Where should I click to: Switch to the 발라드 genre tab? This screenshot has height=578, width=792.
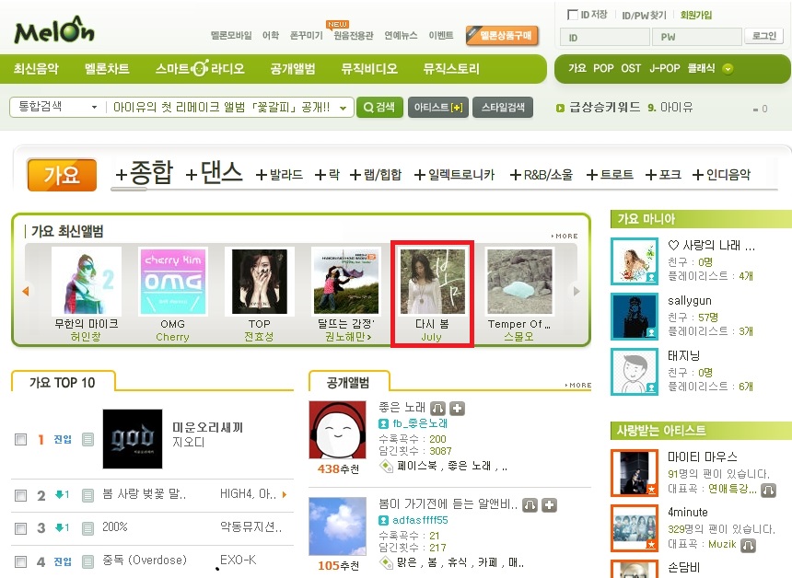[279, 175]
